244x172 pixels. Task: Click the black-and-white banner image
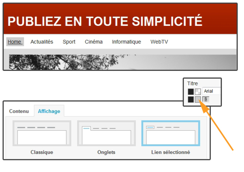123,62
